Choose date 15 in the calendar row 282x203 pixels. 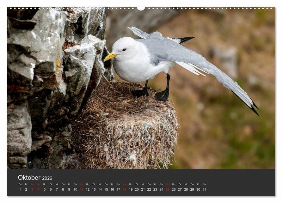click(x=106, y=189)
